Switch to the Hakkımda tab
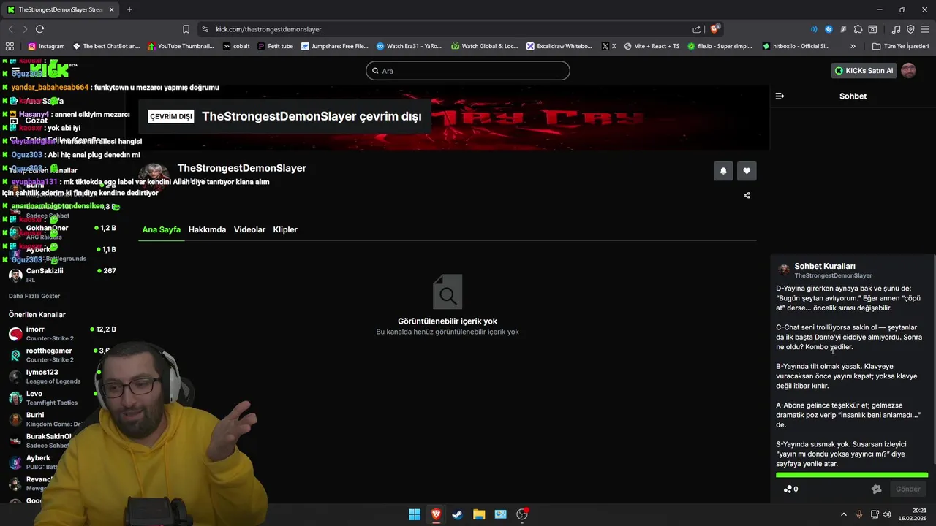 tap(207, 229)
